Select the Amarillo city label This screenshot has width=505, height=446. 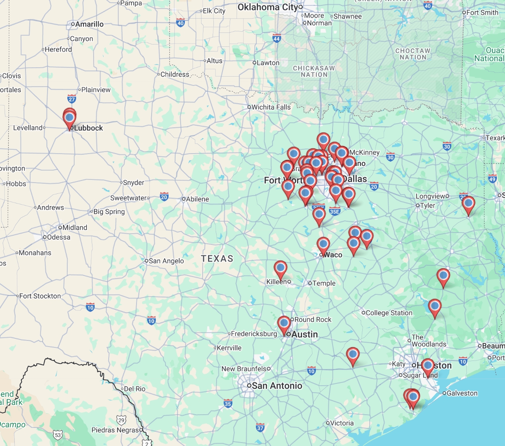(89, 24)
